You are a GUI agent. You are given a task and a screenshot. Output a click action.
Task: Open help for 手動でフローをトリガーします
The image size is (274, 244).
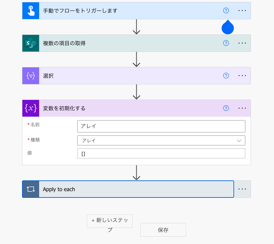[226, 10]
